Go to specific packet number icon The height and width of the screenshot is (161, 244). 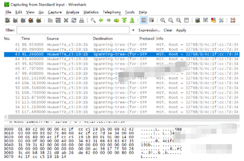117,20
